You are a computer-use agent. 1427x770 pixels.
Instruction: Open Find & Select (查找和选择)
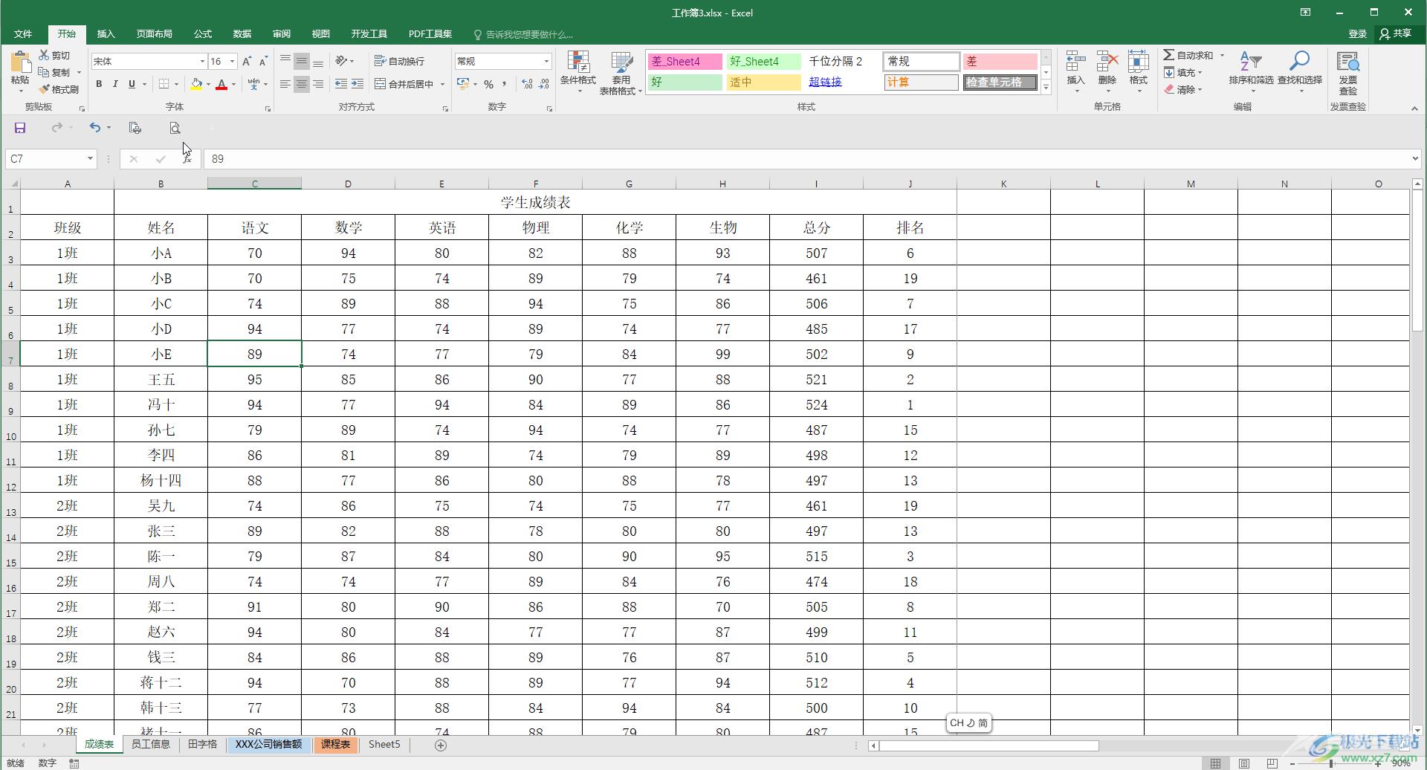coord(1300,72)
